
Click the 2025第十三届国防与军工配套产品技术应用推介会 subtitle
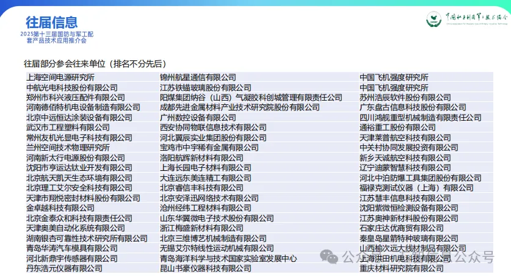click(x=57, y=37)
